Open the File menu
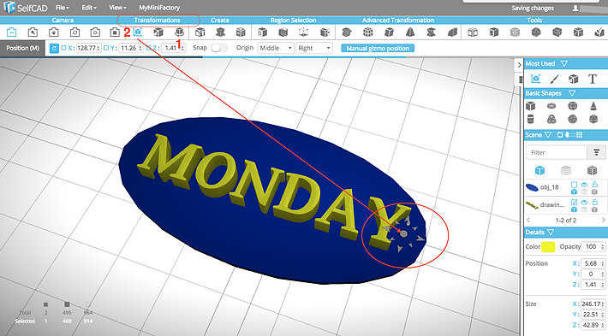 coord(62,8)
